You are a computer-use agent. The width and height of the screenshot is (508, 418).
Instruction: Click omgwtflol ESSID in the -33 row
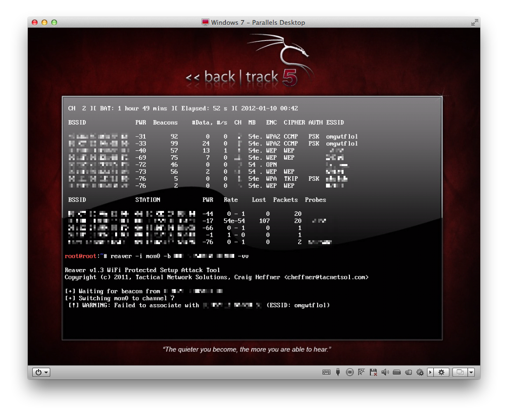pos(342,144)
